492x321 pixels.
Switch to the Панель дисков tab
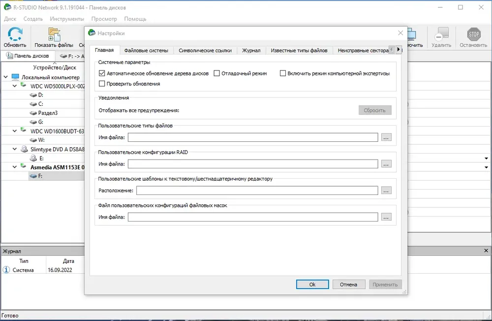click(28, 56)
